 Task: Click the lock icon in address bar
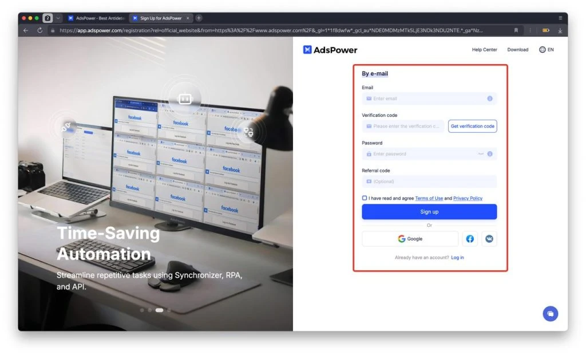(x=53, y=30)
